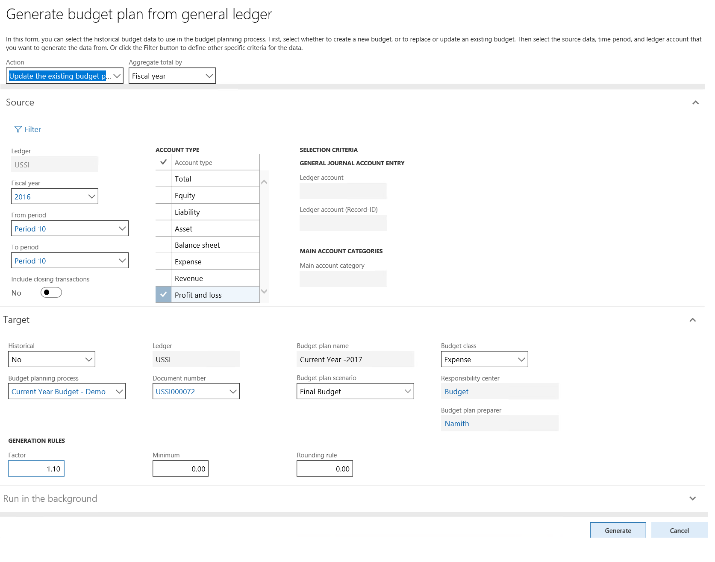This screenshot has width=715, height=562.
Task: Toggle Include closing transactions switch
Action: (51, 293)
